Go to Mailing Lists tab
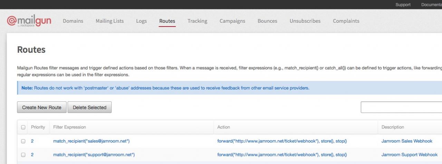The image size is (442, 164). click(x=109, y=21)
